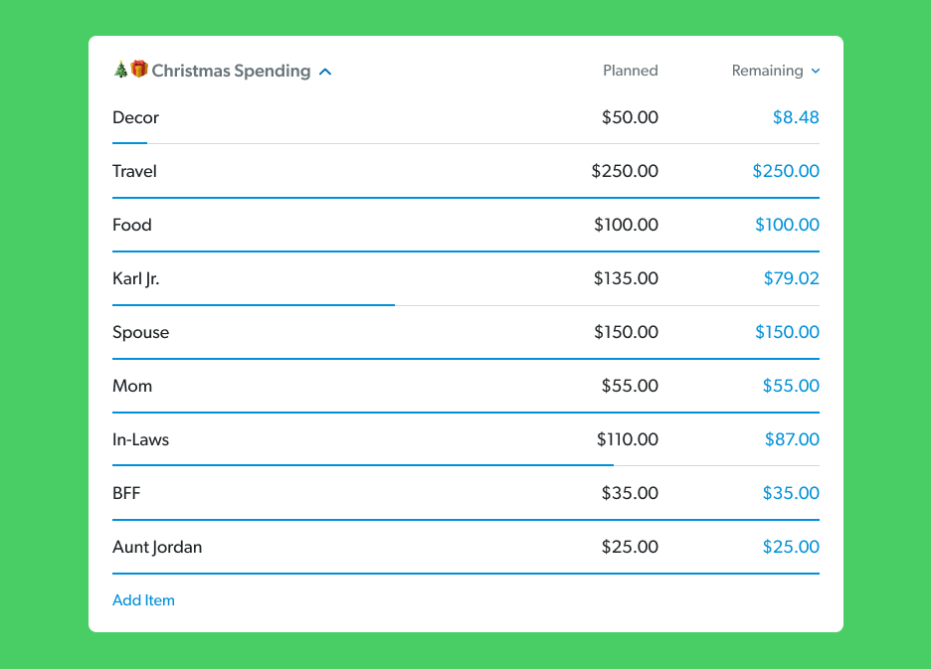The image size is (931, 669).
Task: Click the $150.00 remaining for Spouse
Action: [x=787, y=332]
